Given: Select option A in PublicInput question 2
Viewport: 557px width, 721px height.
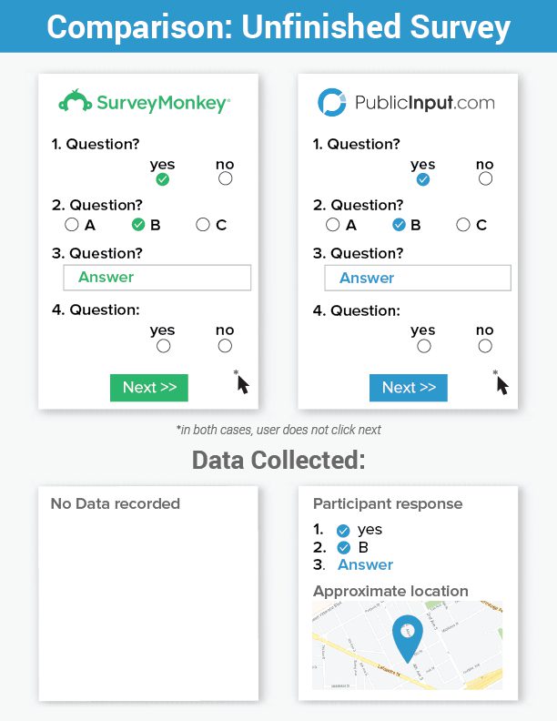Looking at the screenshot, I should coord(333,225).
